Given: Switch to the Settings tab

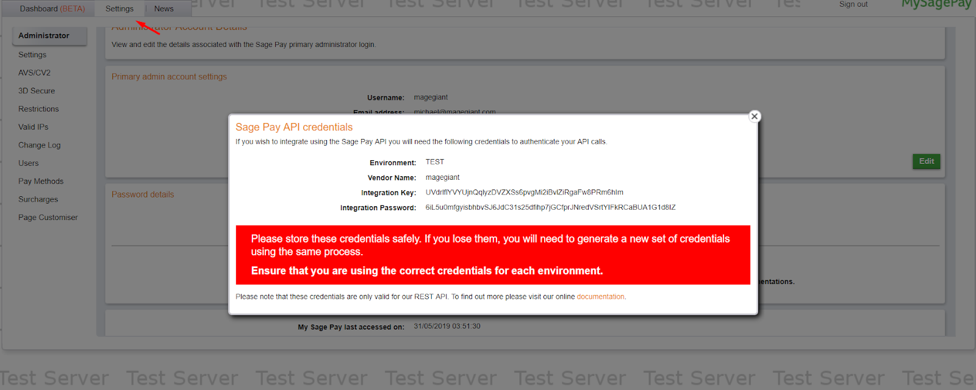Looking at the screenshot, I should coord(120,9).
